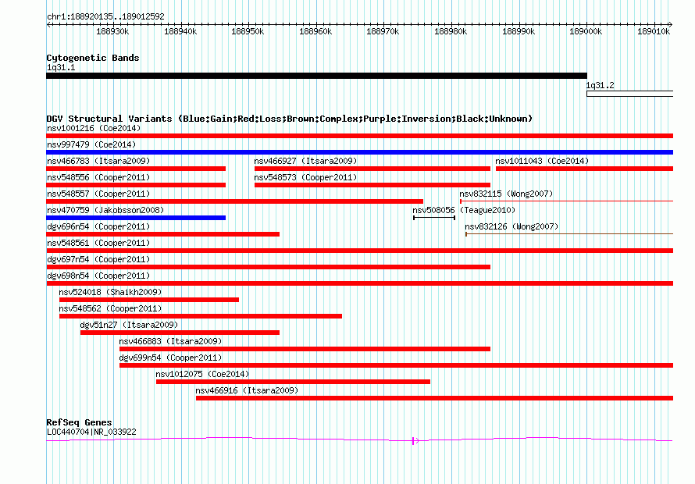Click the 188980k ruler position
695x484 pixels.
click(x=451, y=31)
